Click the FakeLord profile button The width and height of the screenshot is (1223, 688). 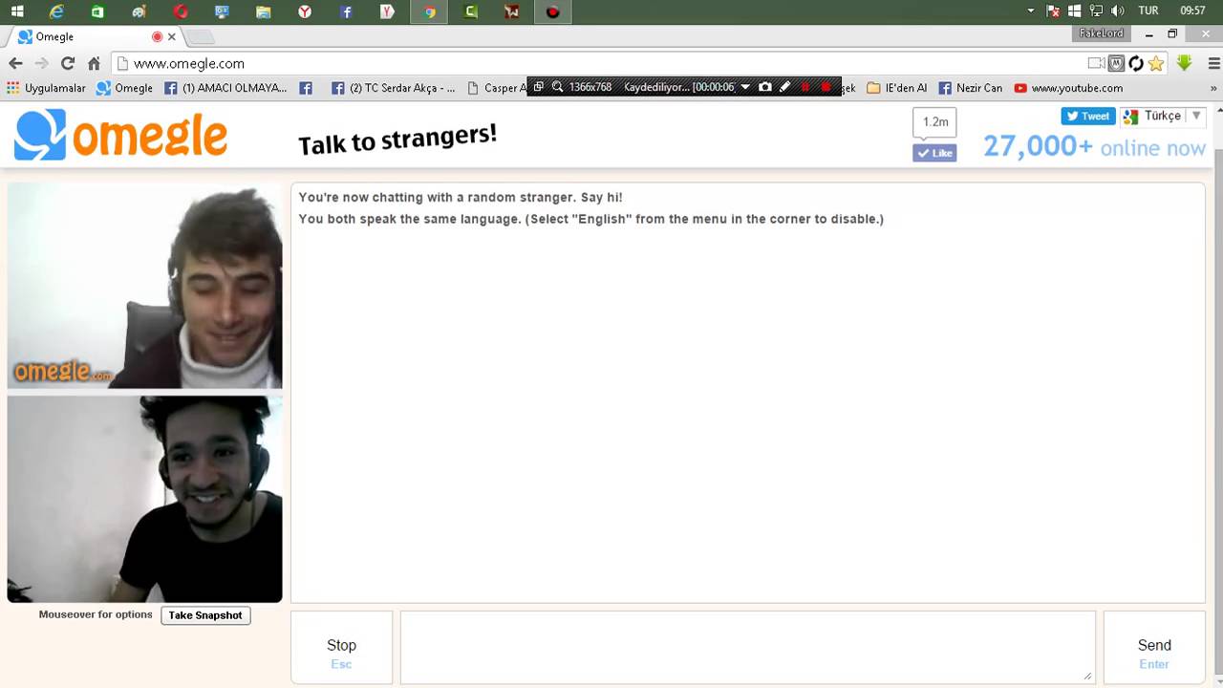tap(1101, 33)
